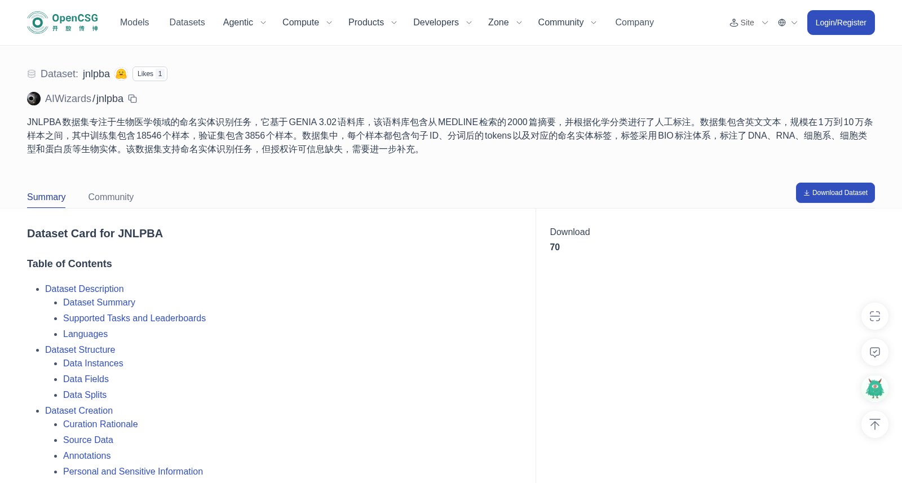Go to Dataset Structure link
This screenshot has height=483, width=902.
click(80, 349)
